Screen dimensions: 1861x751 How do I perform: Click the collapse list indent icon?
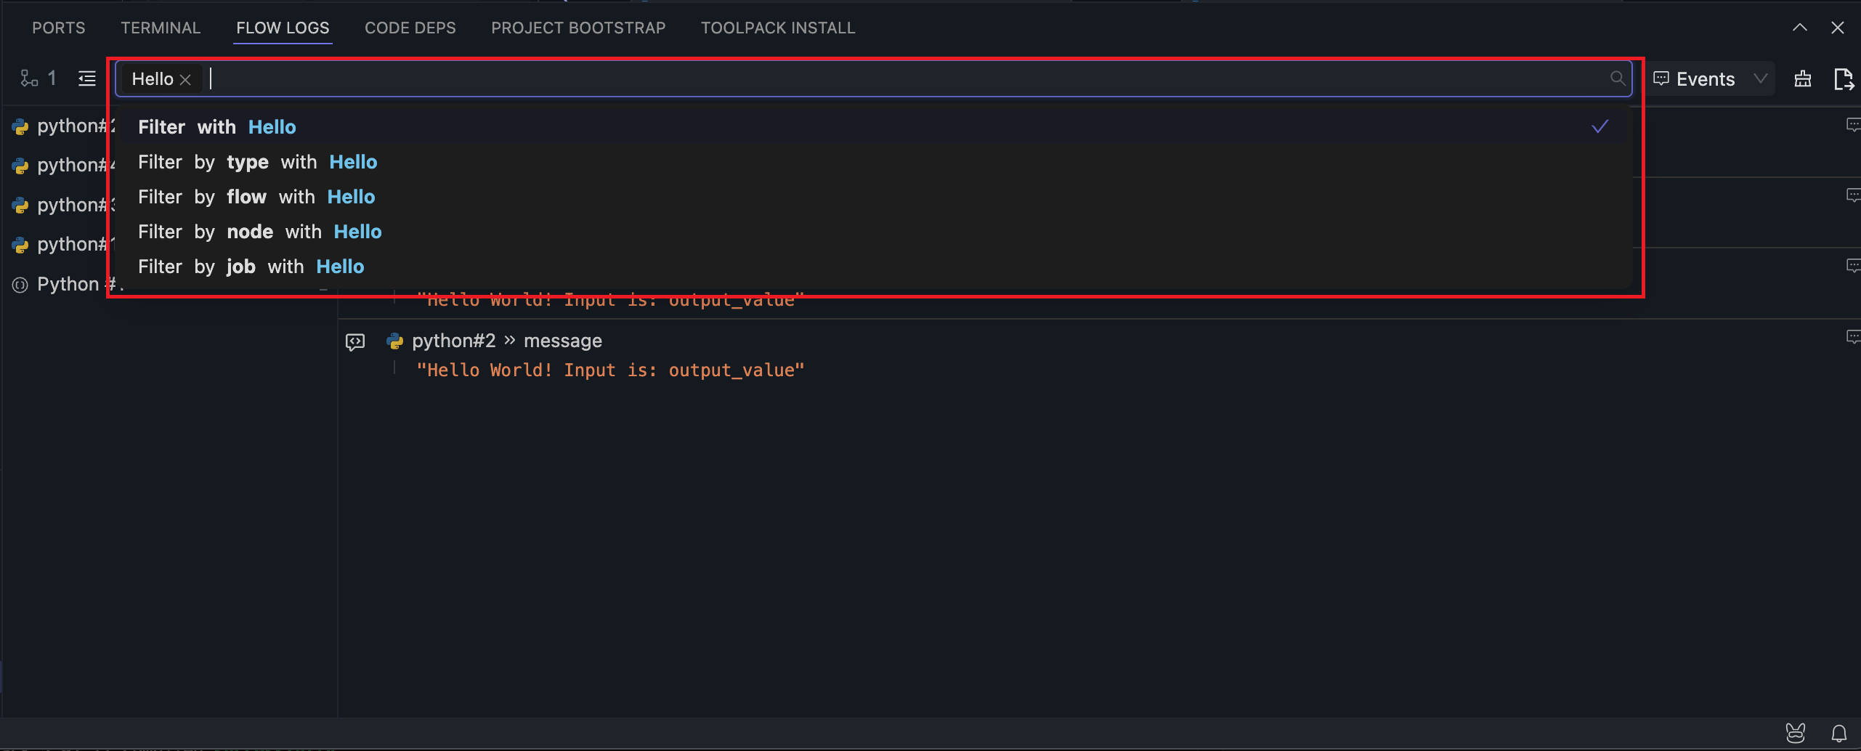point(87,78)
